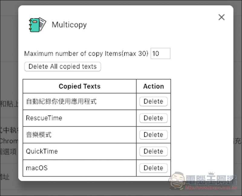Delete the 音樂模式 copied text

click(x=153, y=135)
